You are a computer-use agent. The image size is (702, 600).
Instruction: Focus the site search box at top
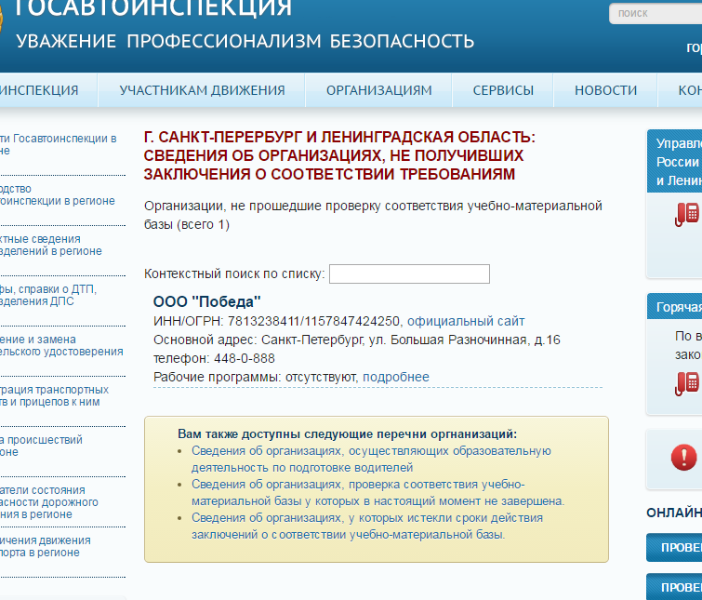(x=655, y=13)
